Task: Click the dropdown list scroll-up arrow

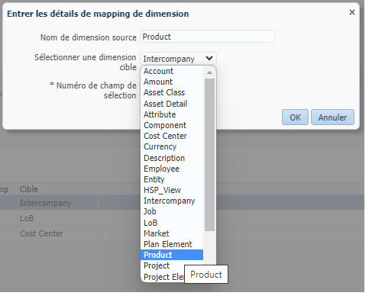Action: point(209,72)
